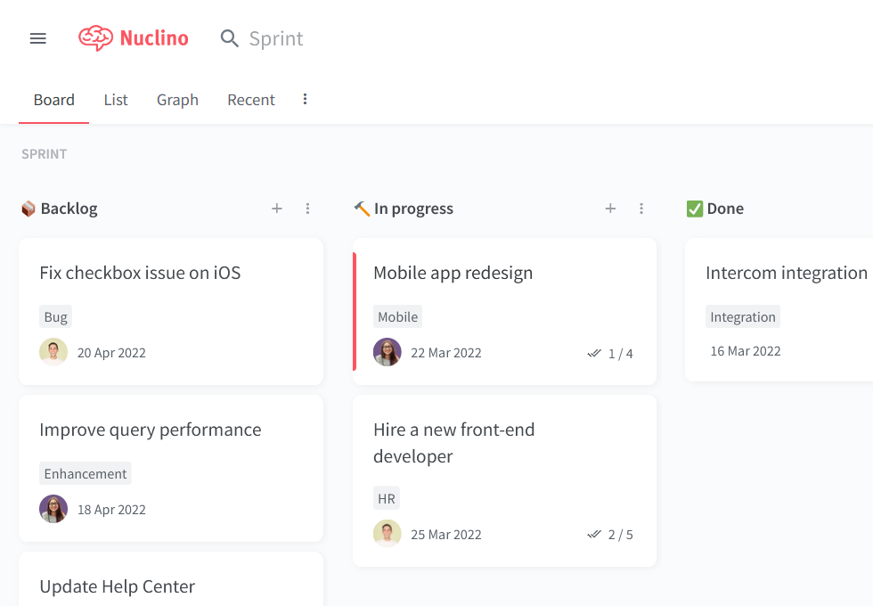
Task: Switch to the Graph tab
Action: [x=176, y=99]
